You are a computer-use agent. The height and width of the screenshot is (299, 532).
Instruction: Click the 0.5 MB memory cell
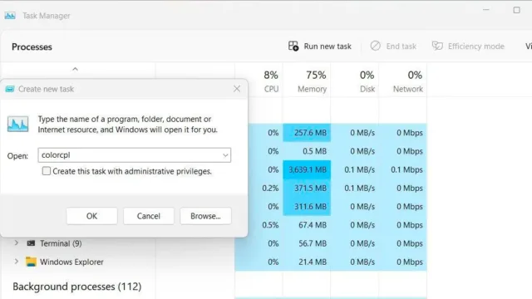[x=307, y=151]
